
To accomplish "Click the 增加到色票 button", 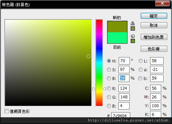I will point(154,37).
